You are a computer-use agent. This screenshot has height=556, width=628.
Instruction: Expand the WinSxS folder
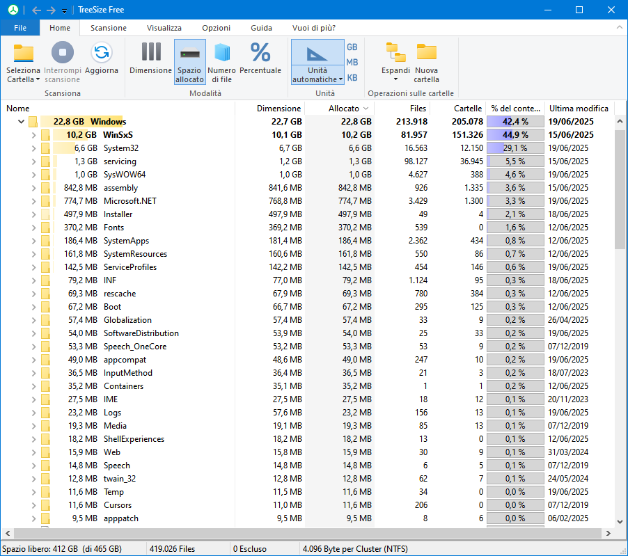click(33, 135)
